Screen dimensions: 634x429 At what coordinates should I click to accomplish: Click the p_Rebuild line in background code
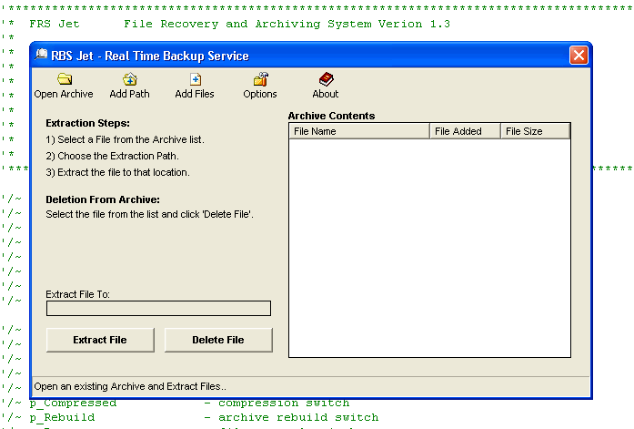pyautogui.click(x=62, y=417)
